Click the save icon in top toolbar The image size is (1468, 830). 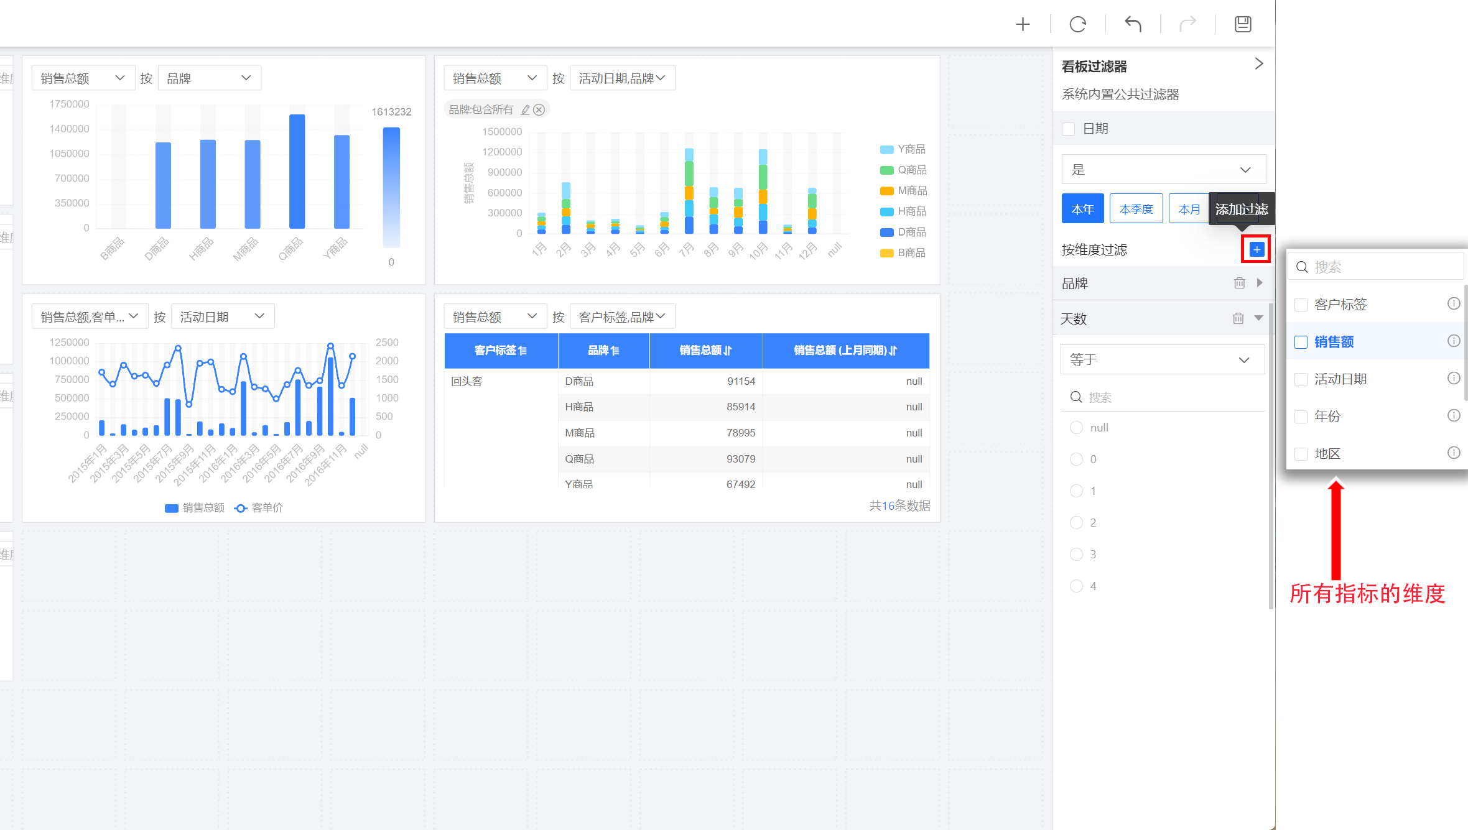(x=1243, y=24)
